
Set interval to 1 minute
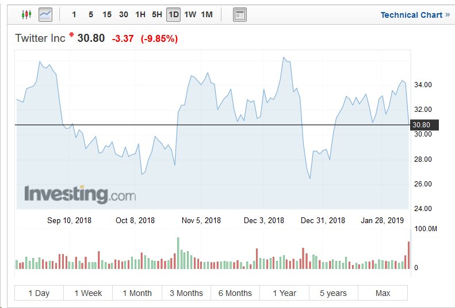pyautogui.click(x=74, y=14)
